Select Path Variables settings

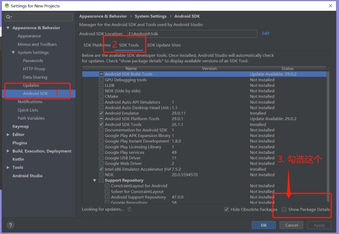[31, 118]
